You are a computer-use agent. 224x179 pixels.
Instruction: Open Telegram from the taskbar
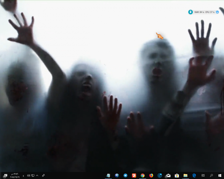tap(125, 175)
